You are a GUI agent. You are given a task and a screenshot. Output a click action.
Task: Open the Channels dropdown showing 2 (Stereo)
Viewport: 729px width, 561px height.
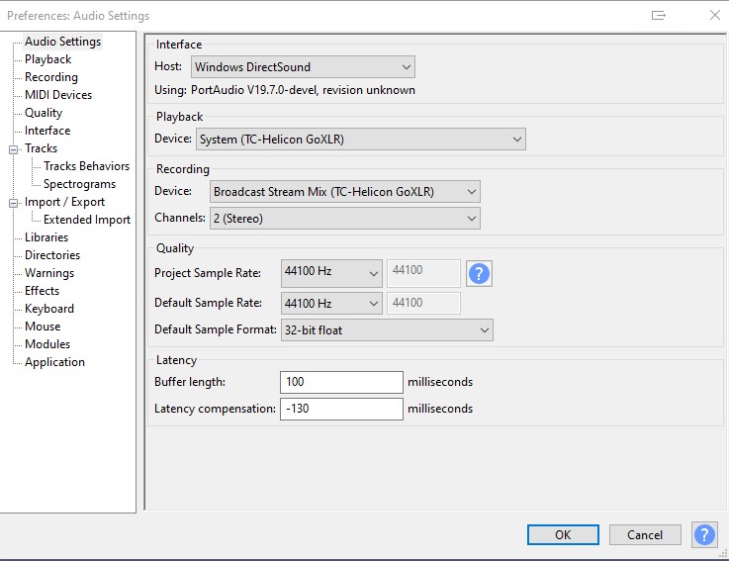(x=344, y=218)
